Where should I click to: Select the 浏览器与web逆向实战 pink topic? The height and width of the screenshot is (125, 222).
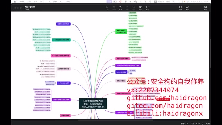(x=123, y=93)
